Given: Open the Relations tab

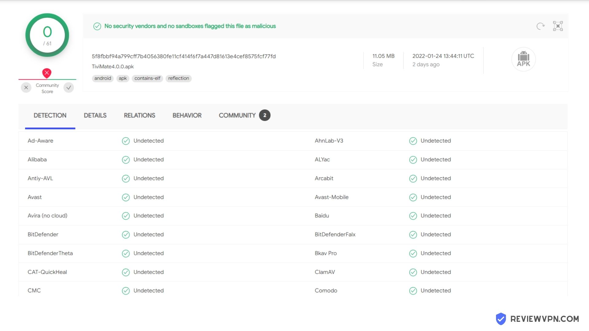Looking at the screenshot, I should click(140, 116).
